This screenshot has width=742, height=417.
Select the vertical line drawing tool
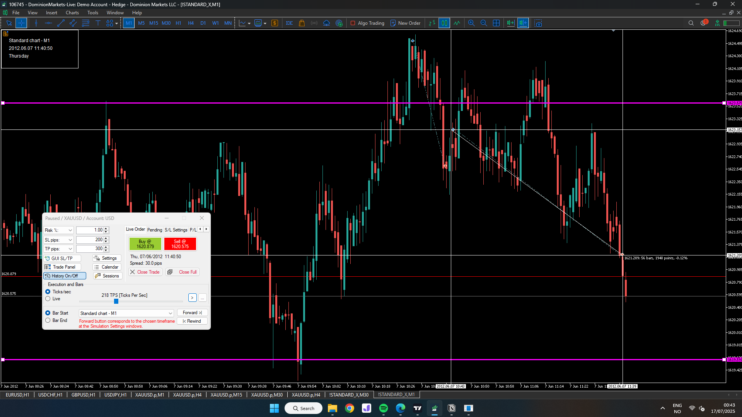36,23
